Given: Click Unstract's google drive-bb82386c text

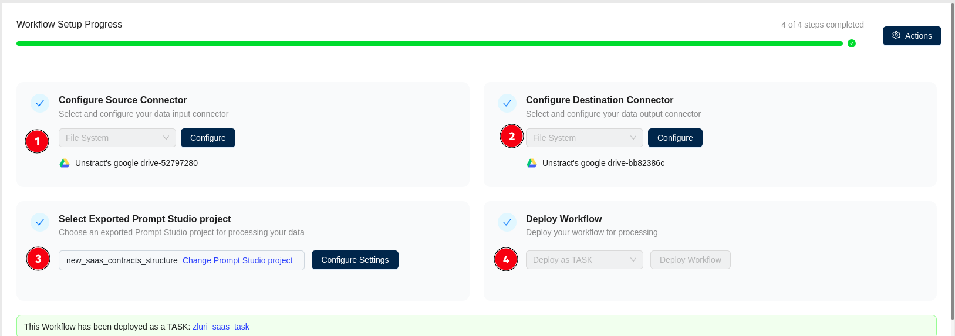Looking at the screenshot, I should click(x=603, y=163).
